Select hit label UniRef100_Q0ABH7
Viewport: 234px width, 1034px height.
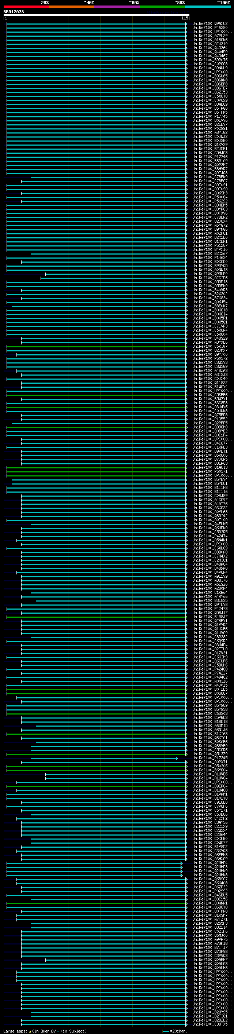click(210, 960)
